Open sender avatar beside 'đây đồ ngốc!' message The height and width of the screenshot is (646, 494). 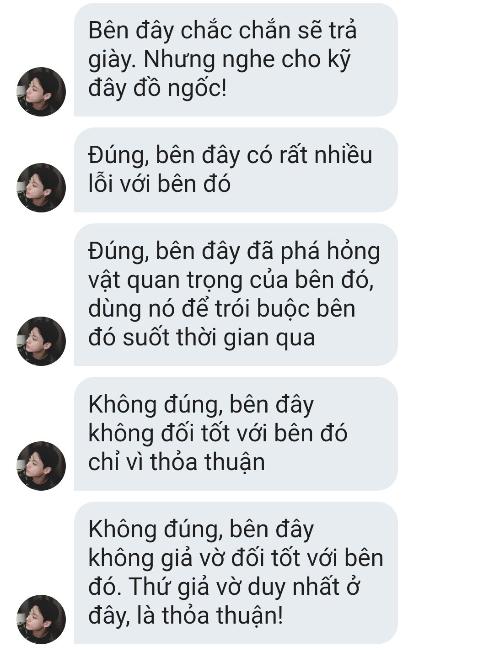point(41,92)
